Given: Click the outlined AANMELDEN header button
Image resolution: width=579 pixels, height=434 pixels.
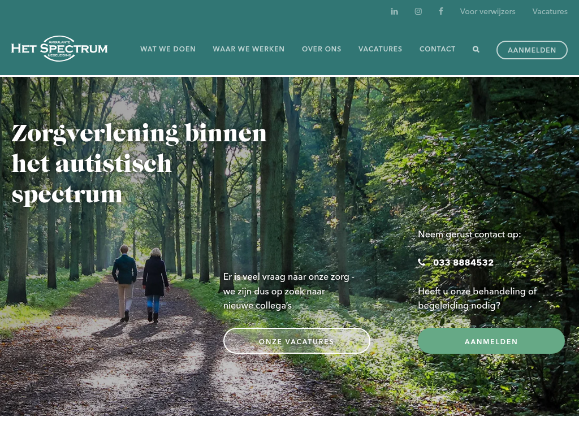Looking at the screenshot, I should pos(532,50).
